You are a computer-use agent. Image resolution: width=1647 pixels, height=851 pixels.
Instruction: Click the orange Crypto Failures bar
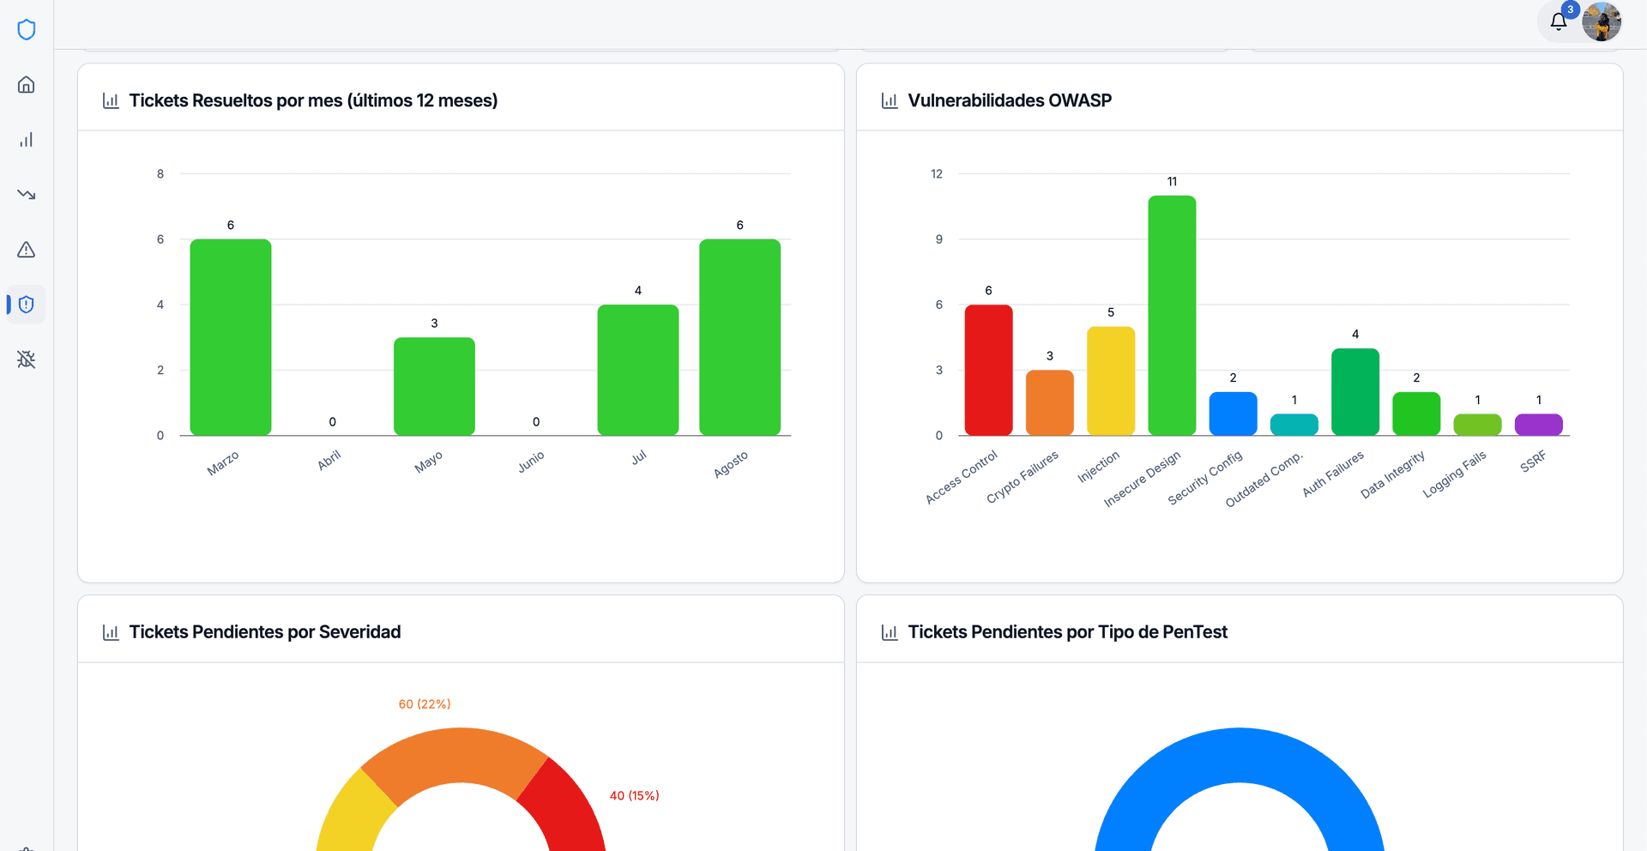1050,402
